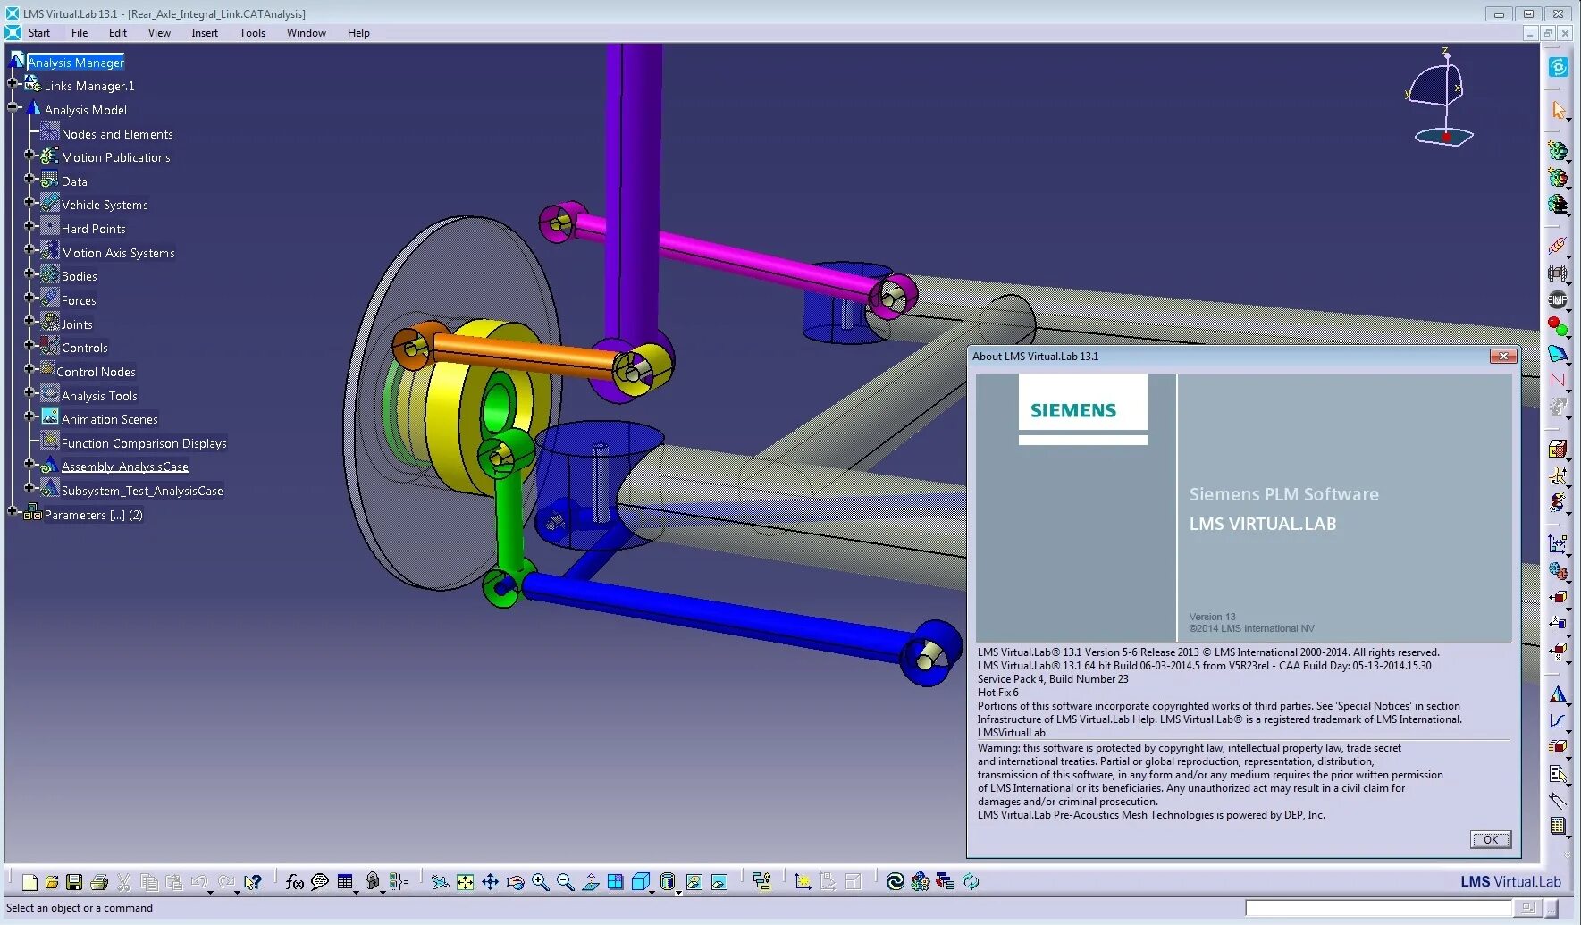Close the About LMS Virtual.Lab dialog

click(1503, 357)
